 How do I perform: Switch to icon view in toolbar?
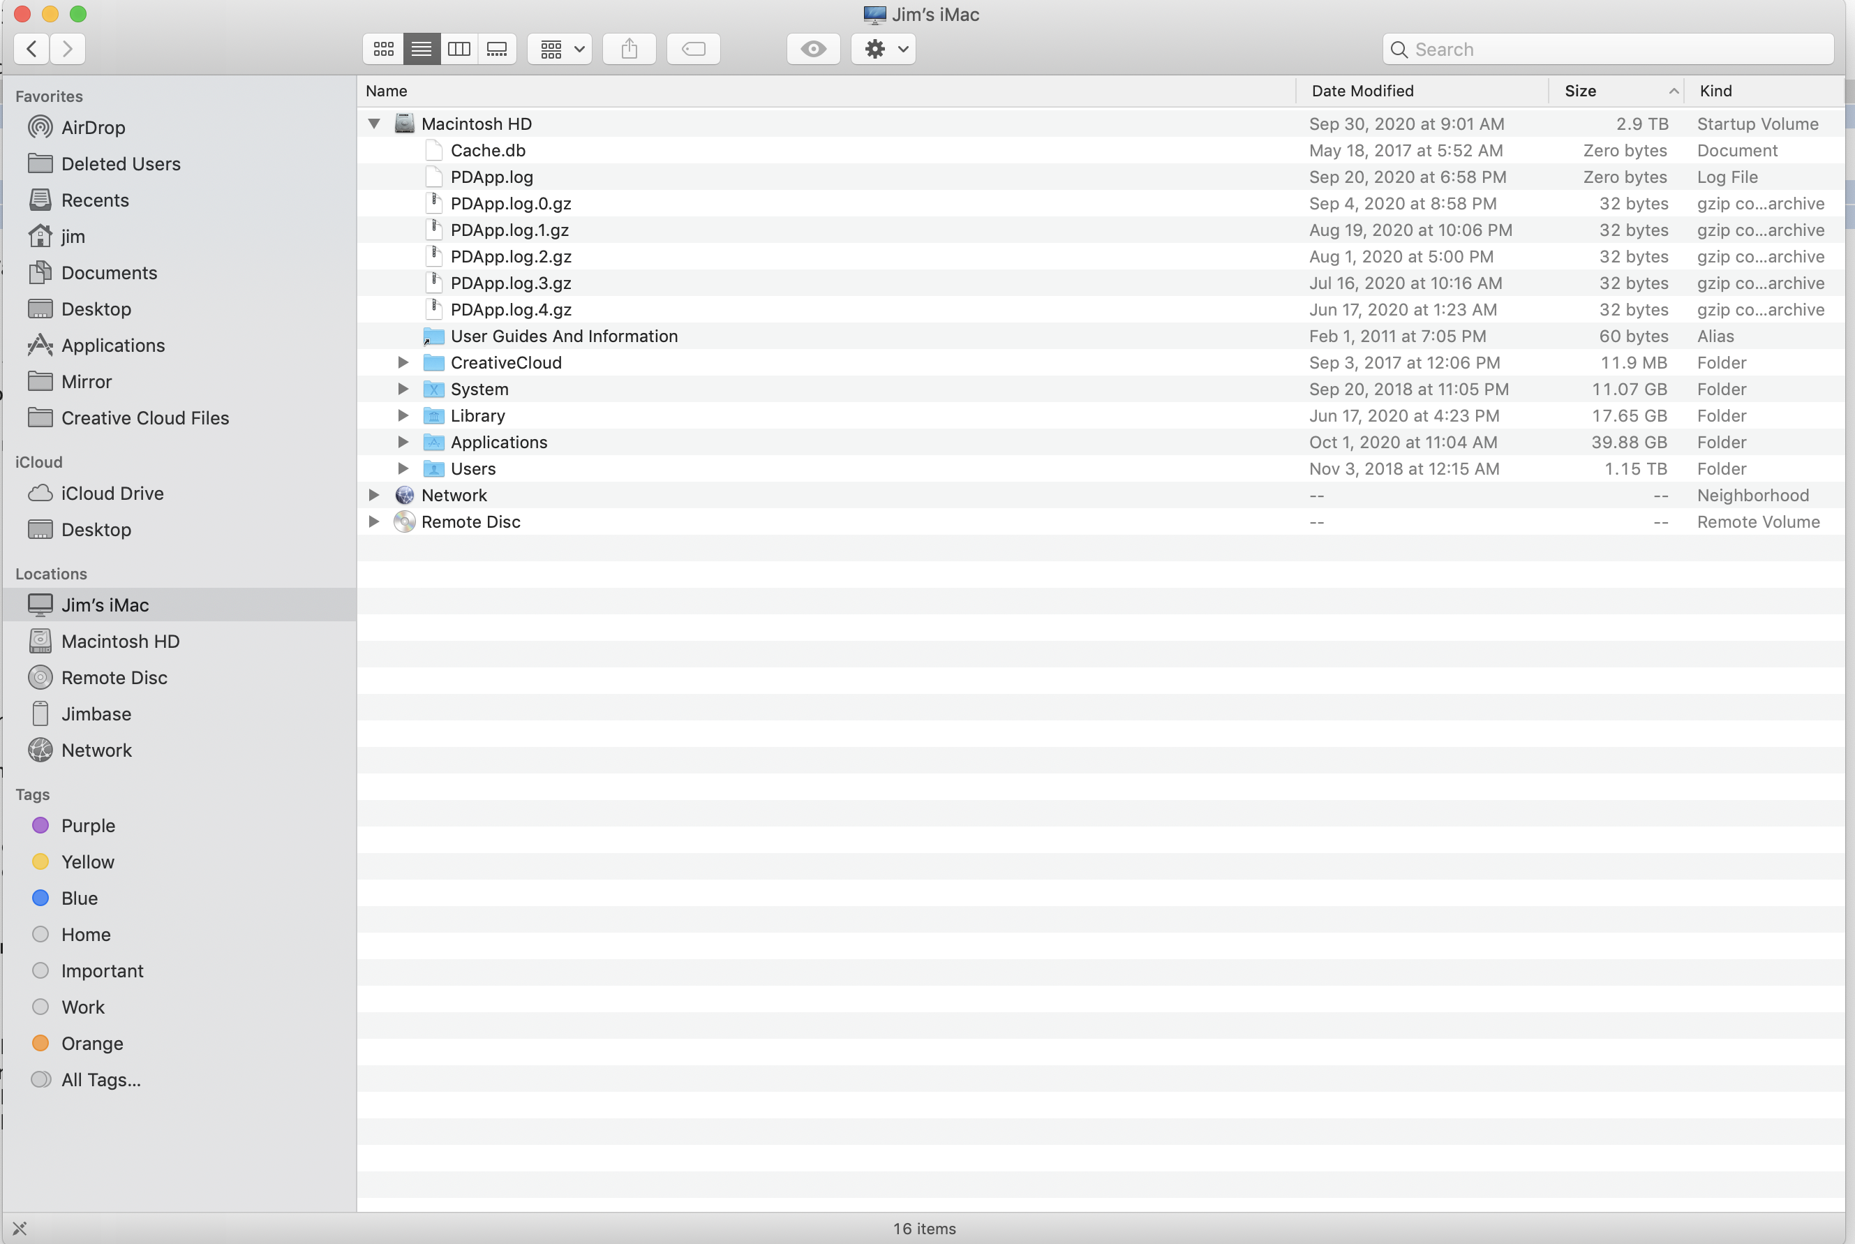(383, 49)
